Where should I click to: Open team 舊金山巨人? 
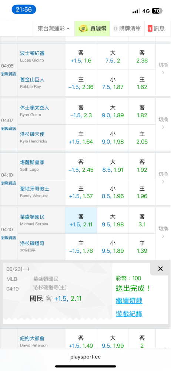[32, 80]
